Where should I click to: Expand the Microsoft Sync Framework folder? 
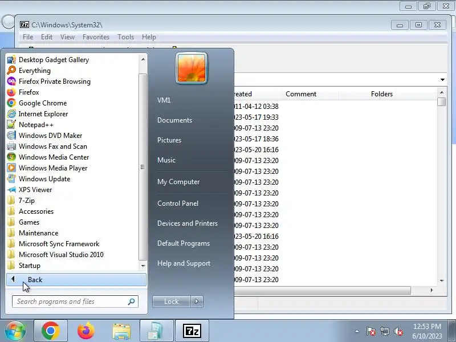click(x=59, y=244)
